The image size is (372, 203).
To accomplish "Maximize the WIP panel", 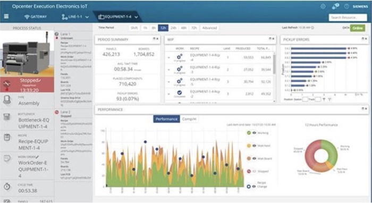I will (x=270, y=39).
